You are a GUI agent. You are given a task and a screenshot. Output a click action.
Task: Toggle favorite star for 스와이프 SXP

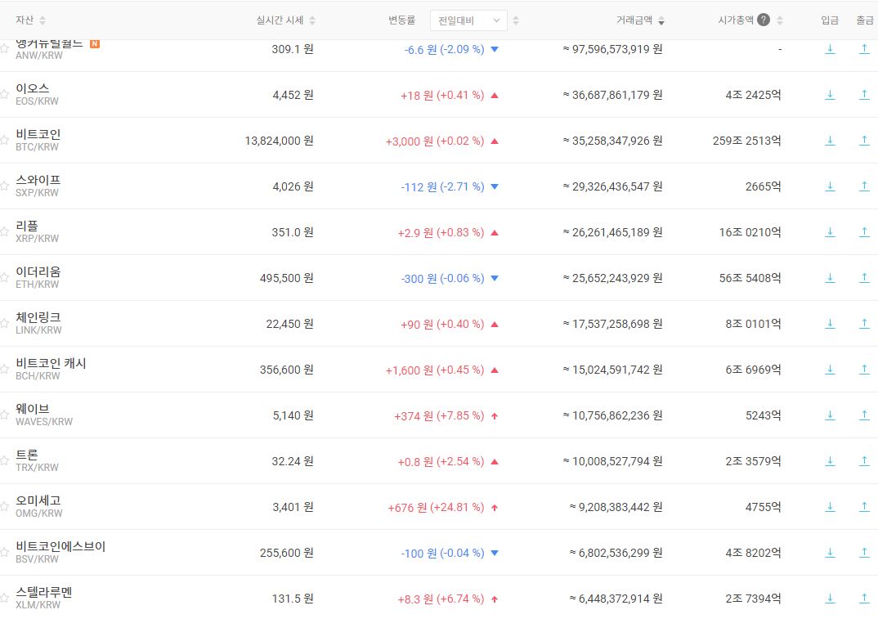(x=4, y=186)
